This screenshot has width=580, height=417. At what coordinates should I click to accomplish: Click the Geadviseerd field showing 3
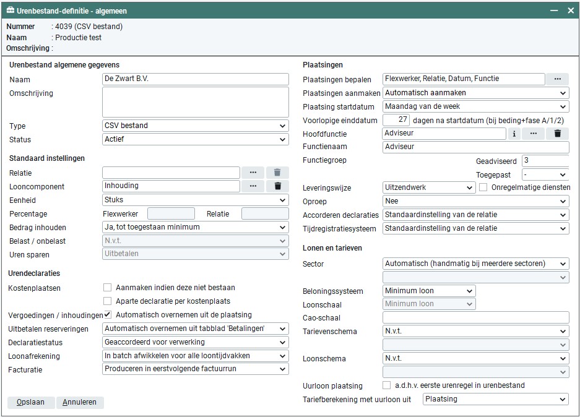pyautogui.click(x=545, y=161)
